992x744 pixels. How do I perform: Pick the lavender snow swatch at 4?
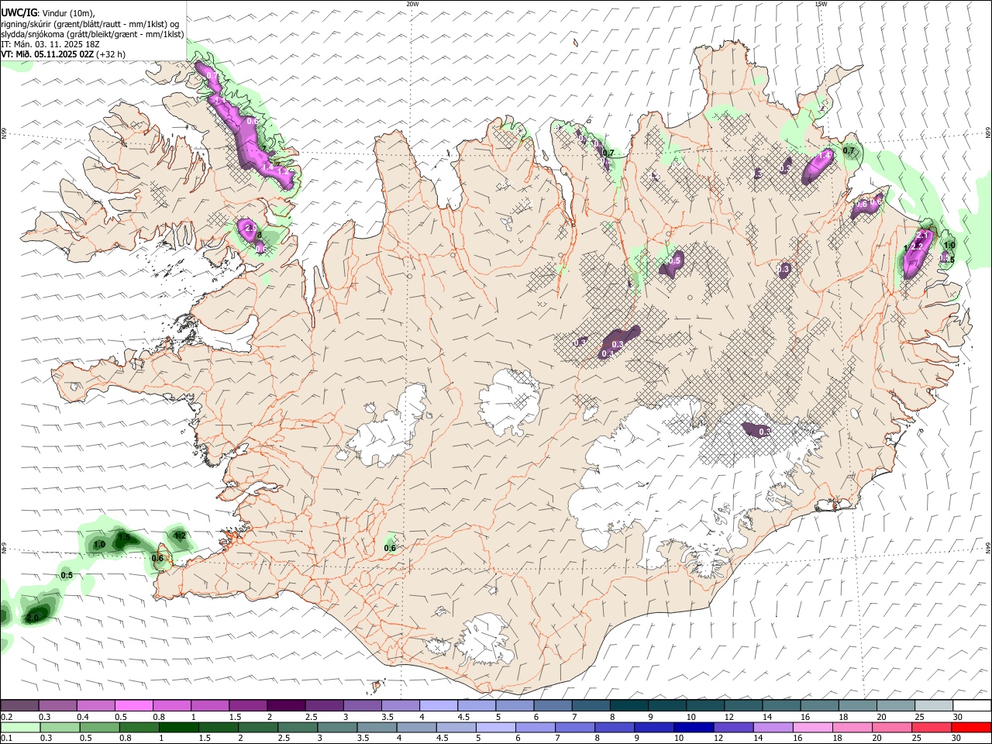pyautogui.click(x=438, y=705)
